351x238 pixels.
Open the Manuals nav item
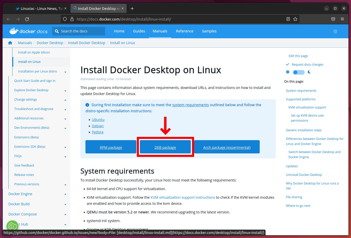[x=160, y=31]
